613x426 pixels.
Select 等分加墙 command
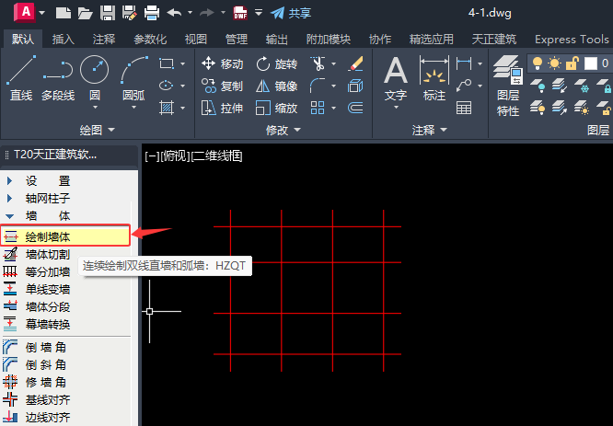(48, 271)
